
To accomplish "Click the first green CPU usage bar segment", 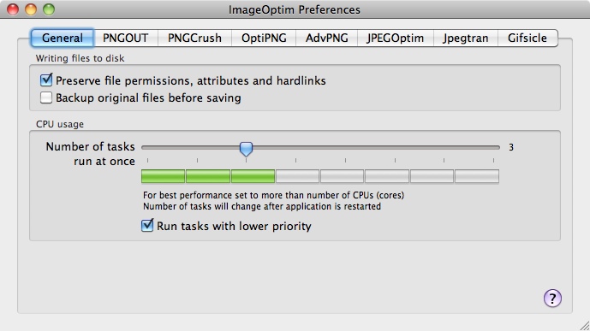I will pyautogui.click(x=163, y=176).
